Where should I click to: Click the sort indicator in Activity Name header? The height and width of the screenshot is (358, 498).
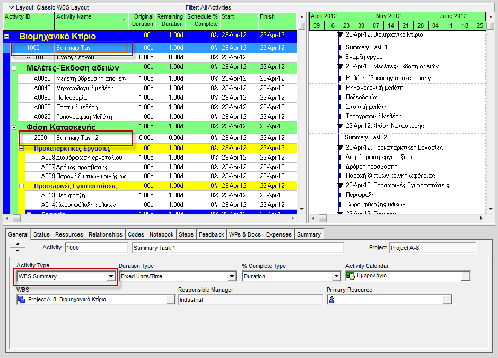click(124, 21)
